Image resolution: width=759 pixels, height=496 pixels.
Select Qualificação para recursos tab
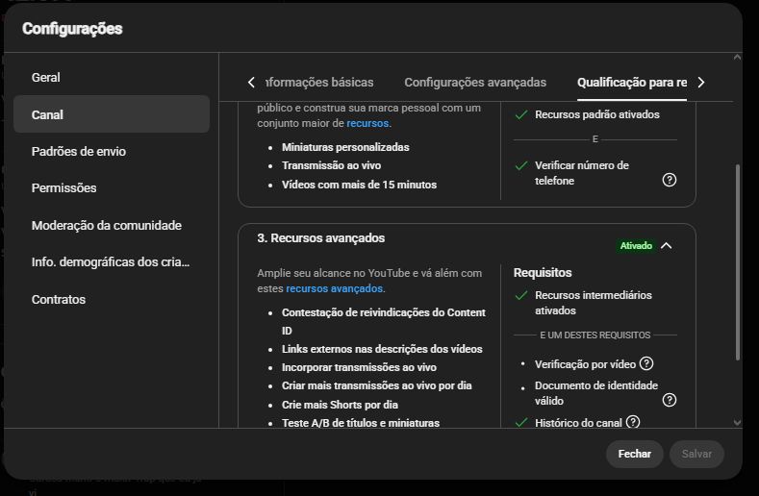point(632,83)
